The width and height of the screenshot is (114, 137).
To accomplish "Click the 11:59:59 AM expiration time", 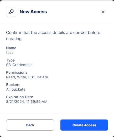I will 37,102.
